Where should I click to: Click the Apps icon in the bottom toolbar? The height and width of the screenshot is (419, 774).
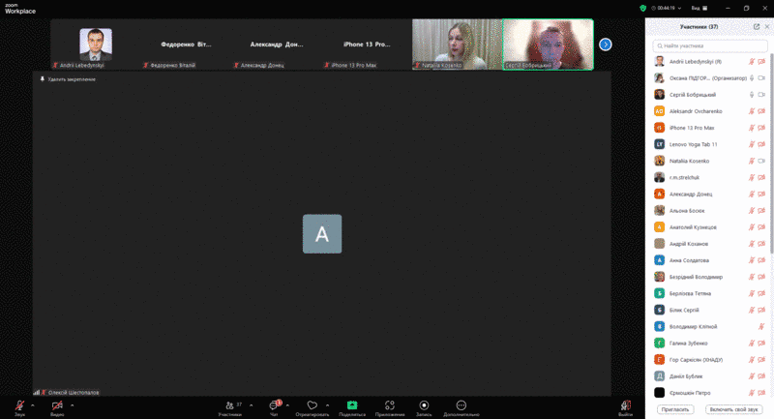(389, 405)
